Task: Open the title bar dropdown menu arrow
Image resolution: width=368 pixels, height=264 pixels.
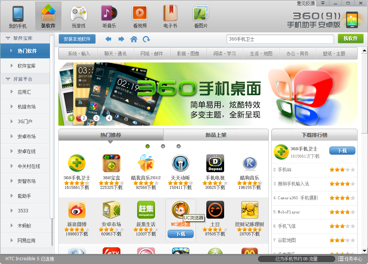Action: coord(323,3)
